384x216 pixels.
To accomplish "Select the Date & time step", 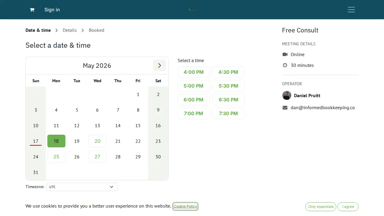I will pyautogui.click(x=38, y=30).
